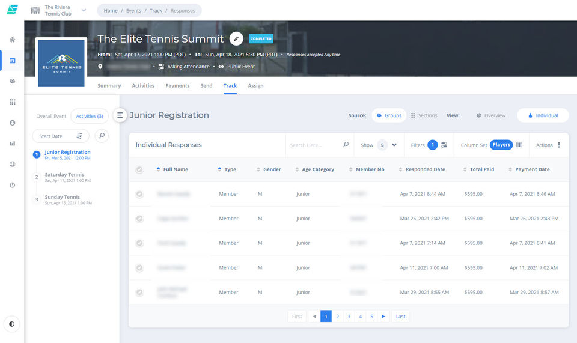Switch to the Track tab
This screenshot has height=343, width=577.
[x=230, y=86]
